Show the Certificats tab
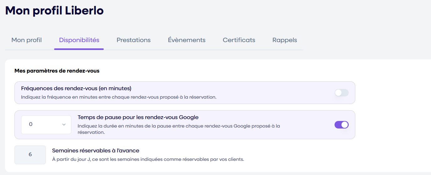 click(239, 40)
